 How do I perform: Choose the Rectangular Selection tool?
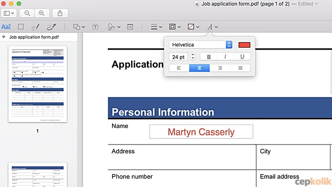click(21, 27)
